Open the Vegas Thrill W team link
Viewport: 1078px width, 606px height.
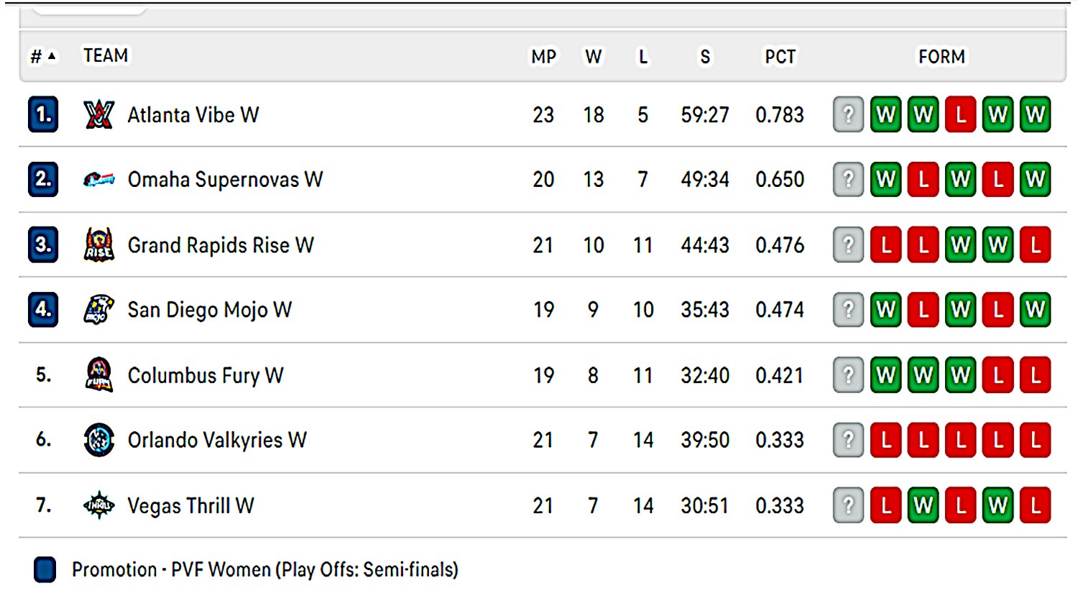(190, 505)
